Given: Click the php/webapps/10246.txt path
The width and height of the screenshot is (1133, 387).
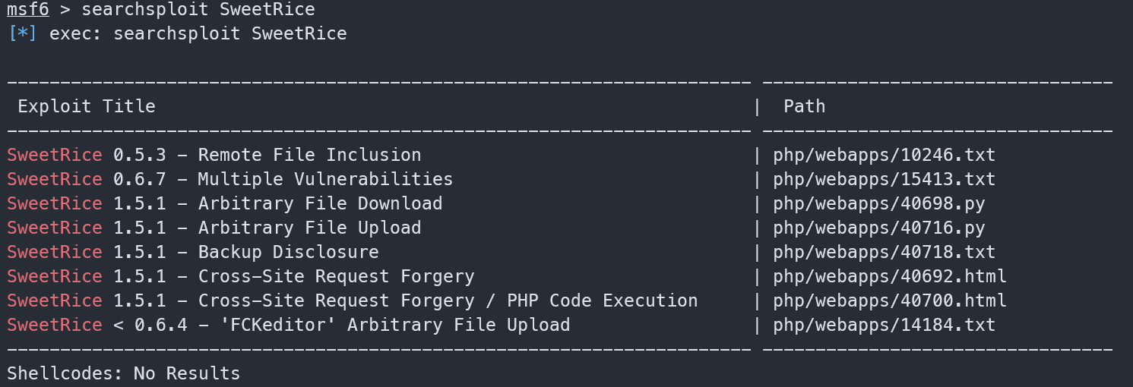Looking at the screenshot, I should coord(884,155).
